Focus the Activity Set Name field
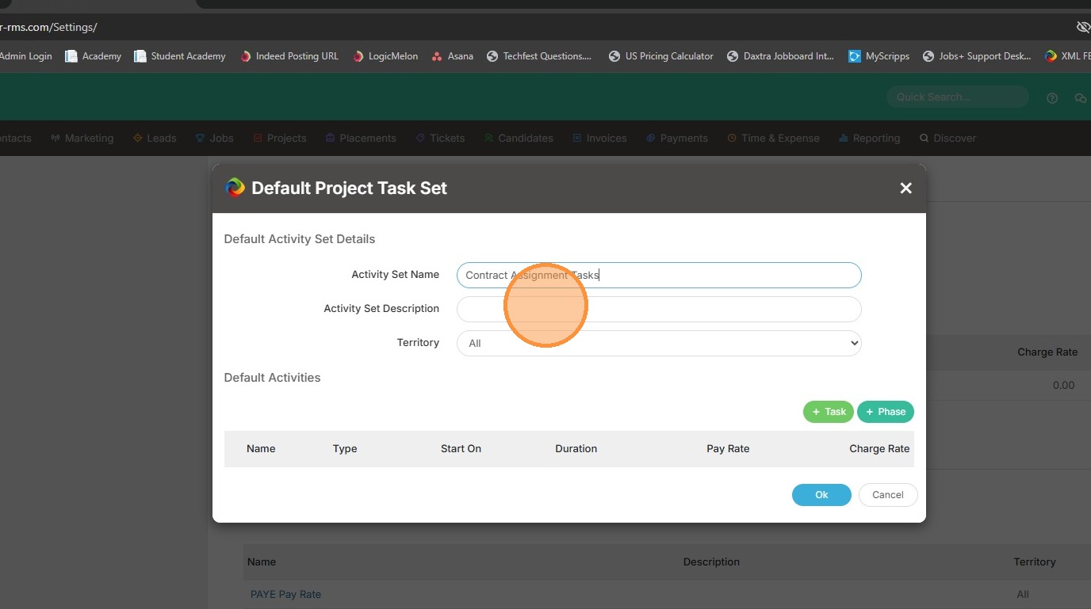The image size is (1091, 609). pyautogui.click(x=659, y=275)
